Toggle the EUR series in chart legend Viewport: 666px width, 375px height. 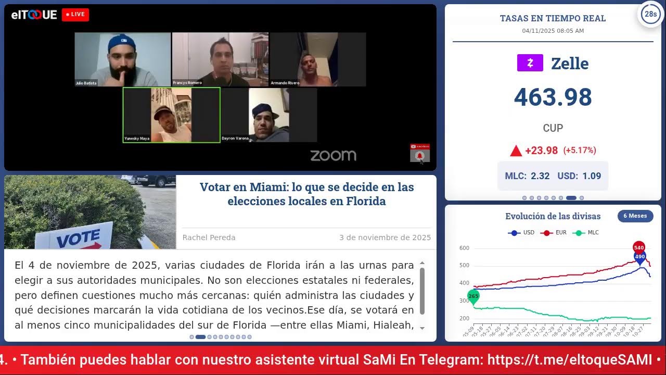pyautogui.click(x=554, y=233)
